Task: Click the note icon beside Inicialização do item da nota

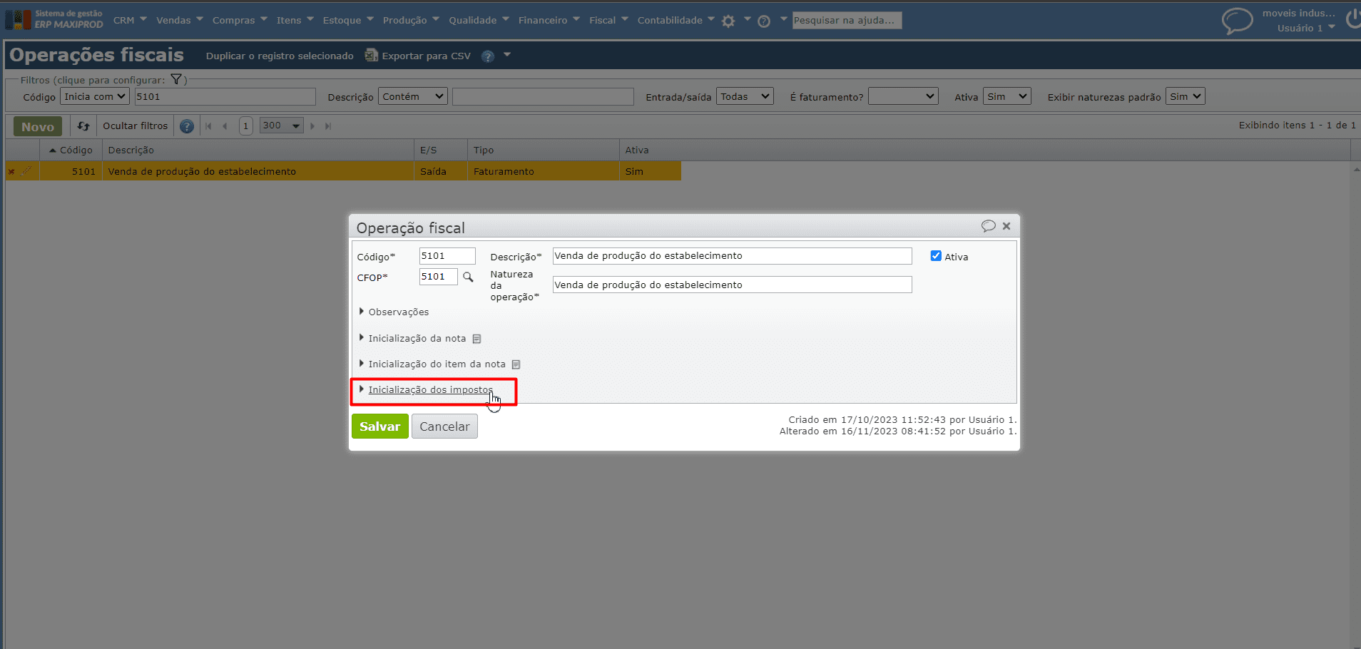Action: click(516, 364)
